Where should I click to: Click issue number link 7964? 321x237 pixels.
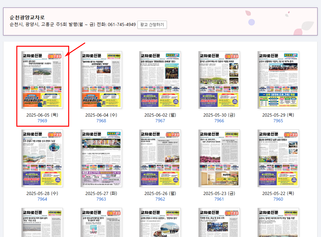tap(42, 199)
